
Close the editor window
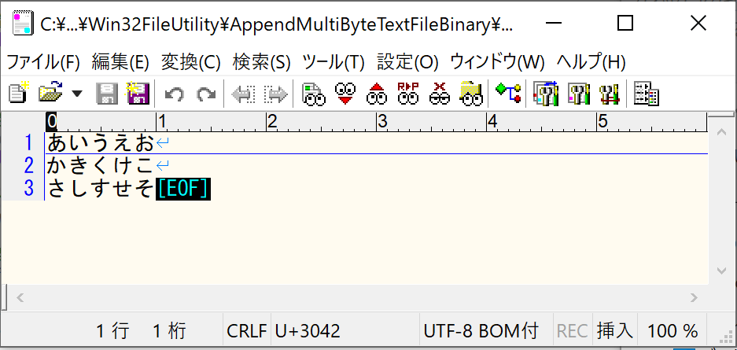tap(698, 23)
